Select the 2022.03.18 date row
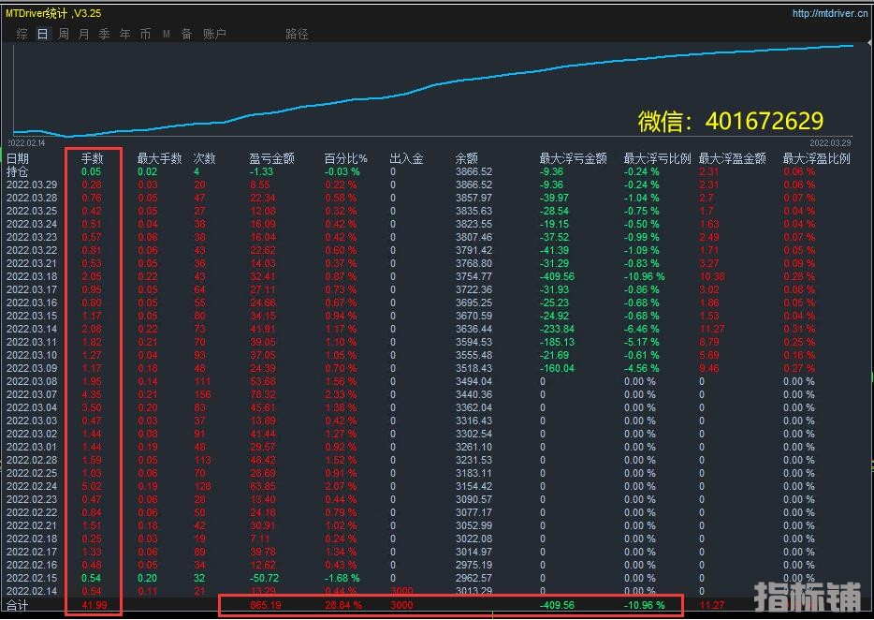Viewport: 874px width, 620px height. coord(32,277)
